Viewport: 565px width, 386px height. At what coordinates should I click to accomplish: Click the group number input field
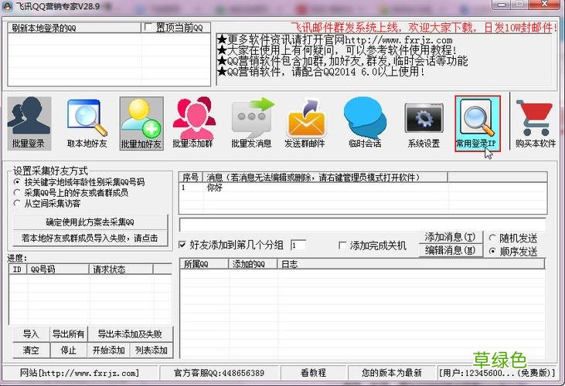point(298,245)
